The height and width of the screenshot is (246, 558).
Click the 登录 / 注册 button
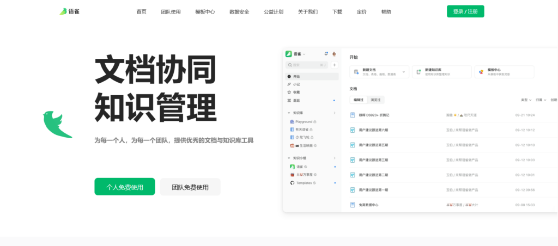point(465,11)
